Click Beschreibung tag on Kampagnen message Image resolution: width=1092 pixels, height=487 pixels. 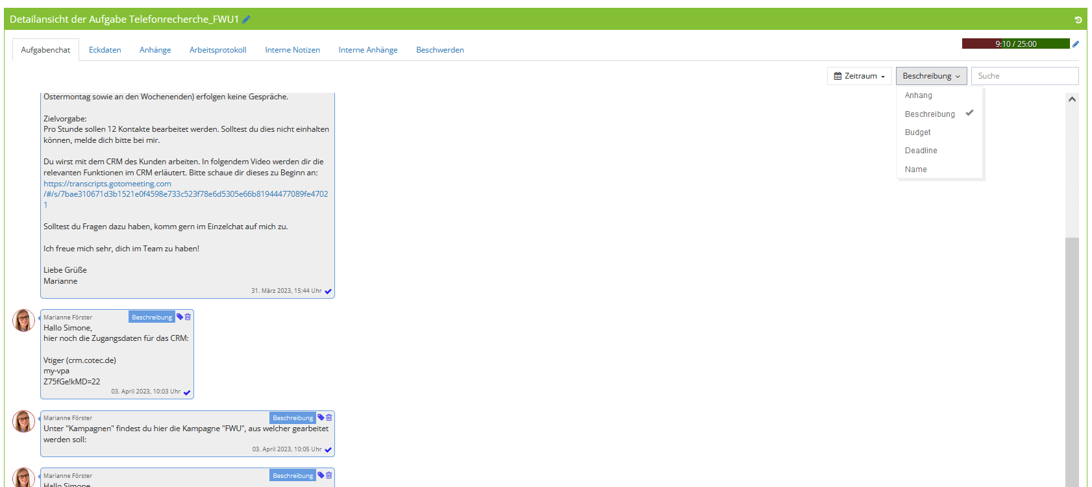click(x=293, y=418)
